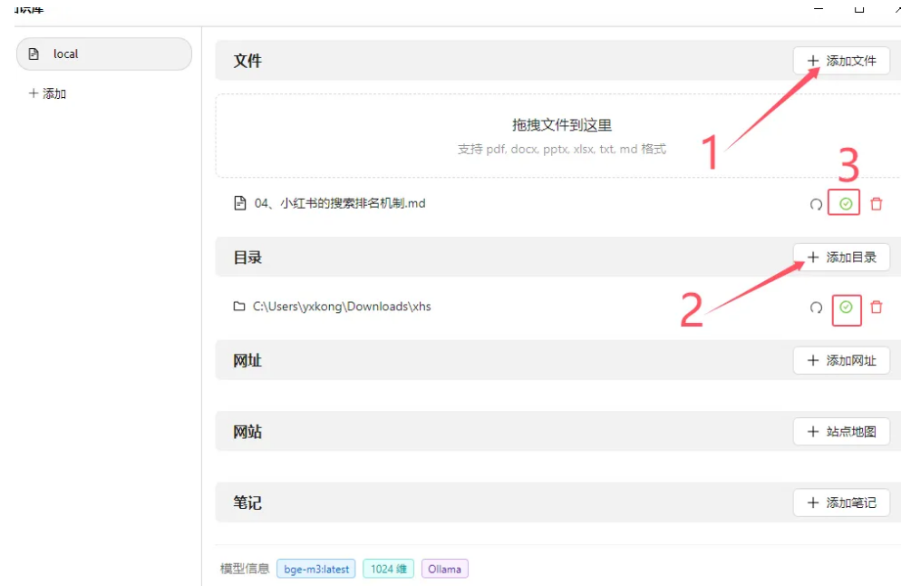Click the Ollama provider tag
901x586 pixels.
coord(445,569)
